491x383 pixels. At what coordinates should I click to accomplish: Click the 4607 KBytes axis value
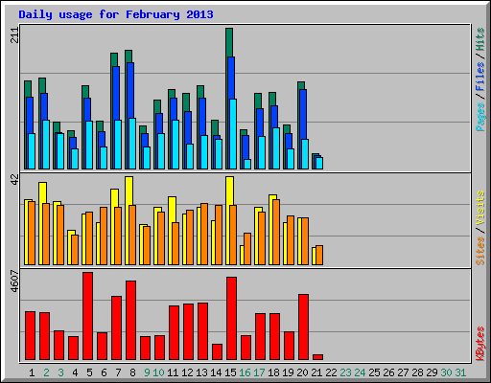coord(14,282)
